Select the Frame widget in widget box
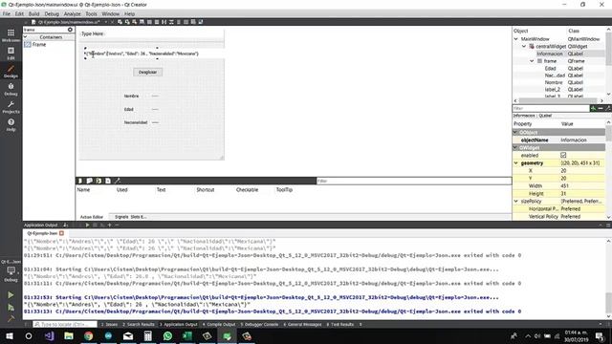Image resolution: width=612 pixels, height=344 pixels. pyautogui.click(x=35, y=45)
